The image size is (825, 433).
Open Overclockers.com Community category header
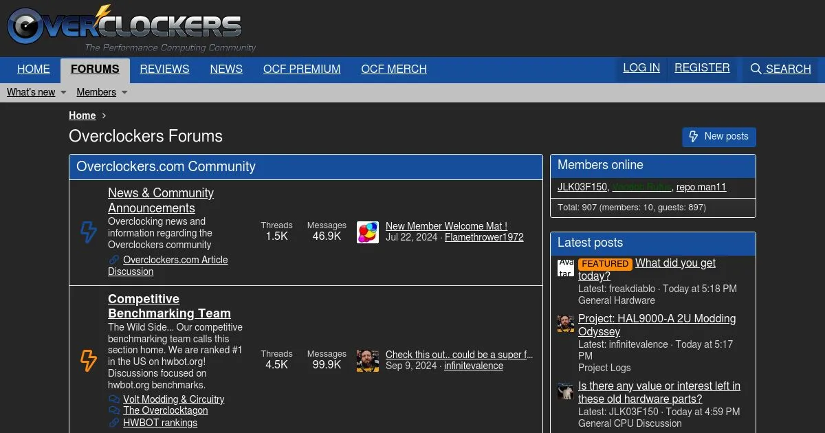(x=166, y=166)
